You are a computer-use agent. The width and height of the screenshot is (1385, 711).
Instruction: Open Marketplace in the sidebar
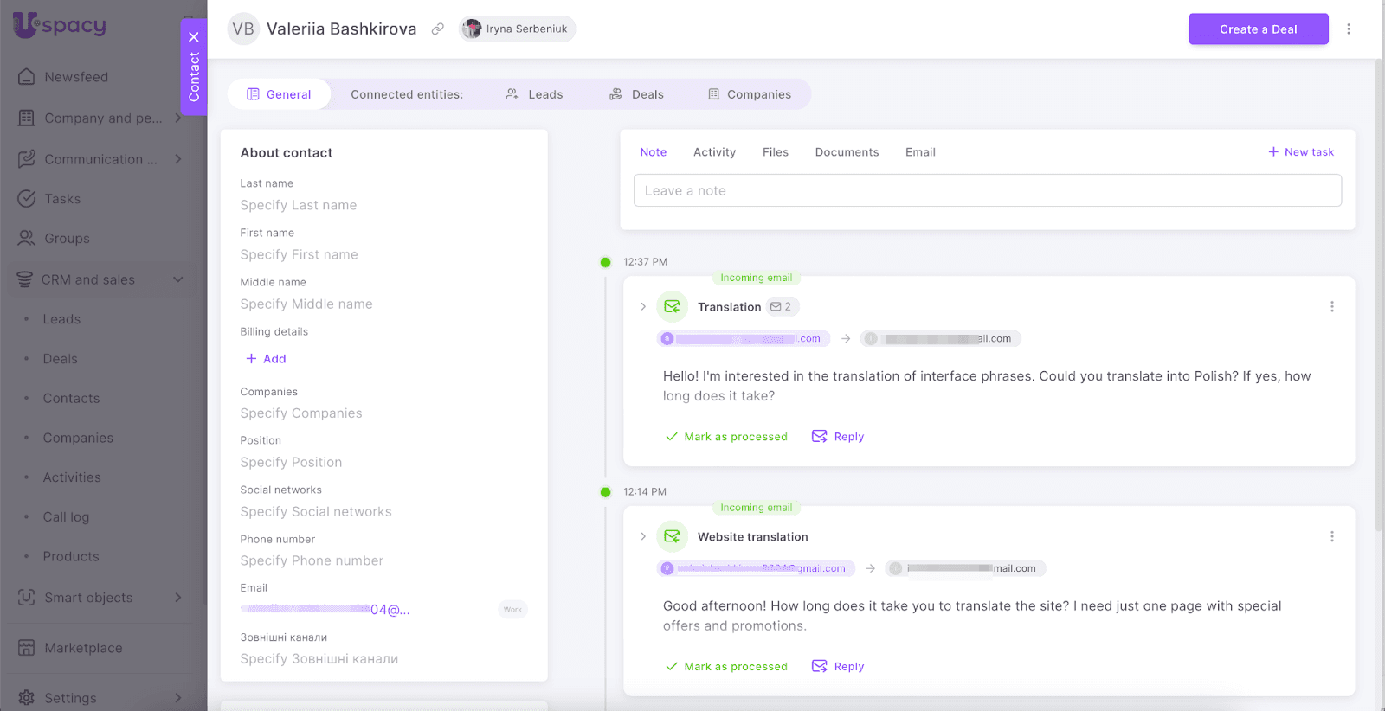coord(83,648)
